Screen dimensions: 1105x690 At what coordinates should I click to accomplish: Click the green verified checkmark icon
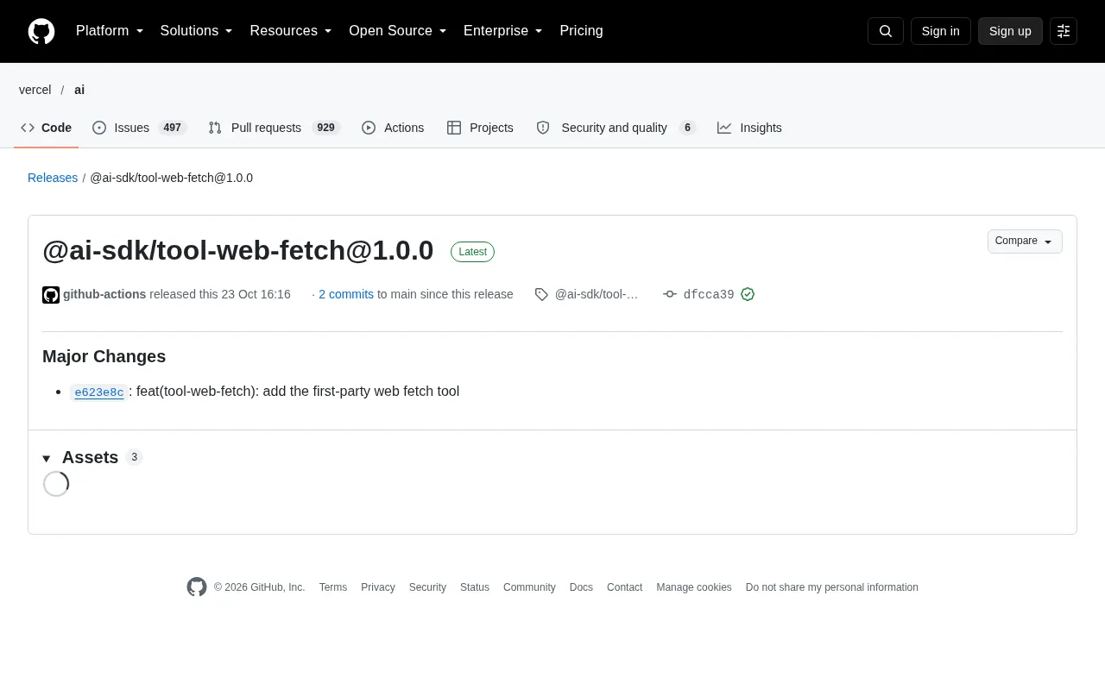[x=748, y=294]
